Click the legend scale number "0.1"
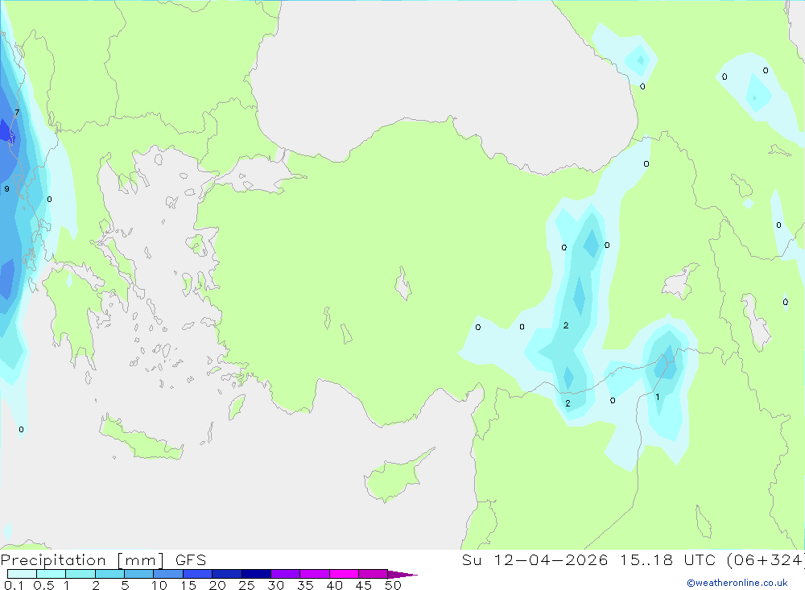This screenshot has height=590, width=805. (14, 585)
